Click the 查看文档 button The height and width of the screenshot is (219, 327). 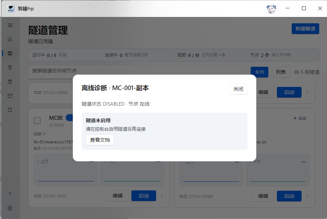tap(100, 140)
